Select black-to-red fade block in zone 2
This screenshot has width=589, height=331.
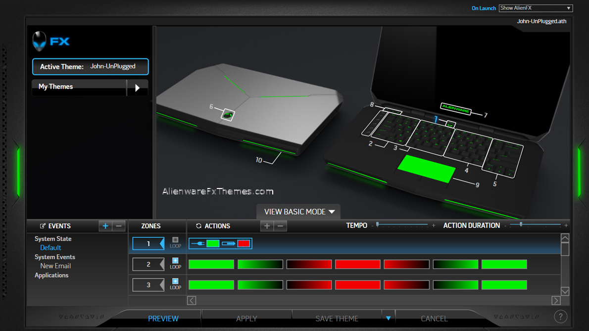(x=309, y=264)
